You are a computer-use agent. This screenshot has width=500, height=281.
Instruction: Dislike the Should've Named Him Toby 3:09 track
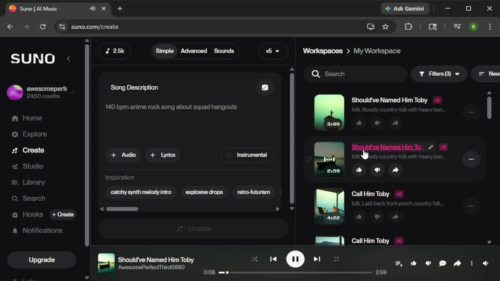click(377, 123)
